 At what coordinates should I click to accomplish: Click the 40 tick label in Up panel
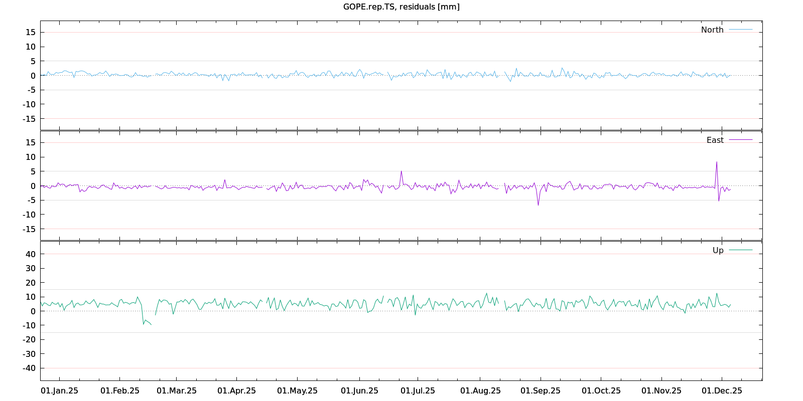click(31, 254)
